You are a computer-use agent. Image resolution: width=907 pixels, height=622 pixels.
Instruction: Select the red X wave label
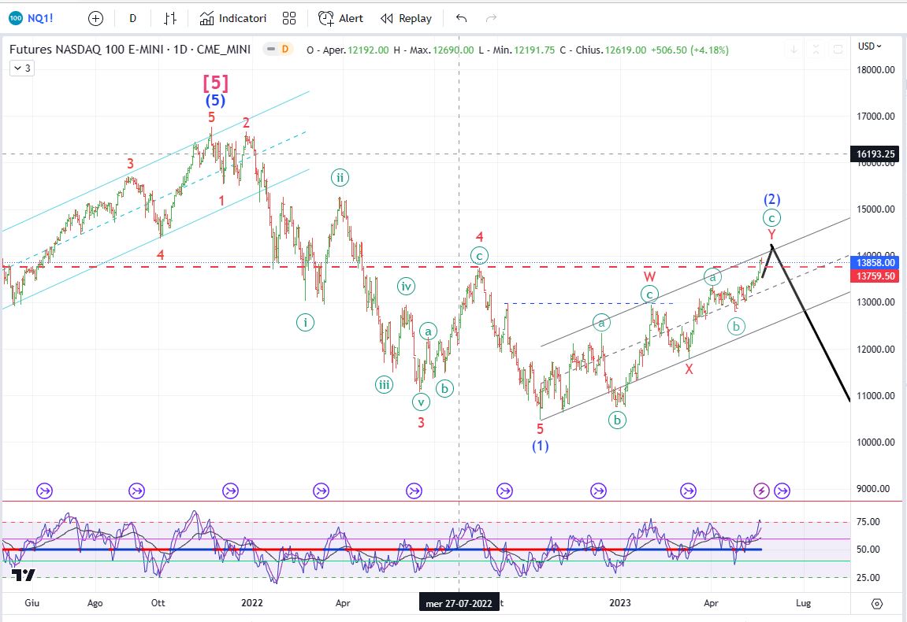[x=689, y=369]
